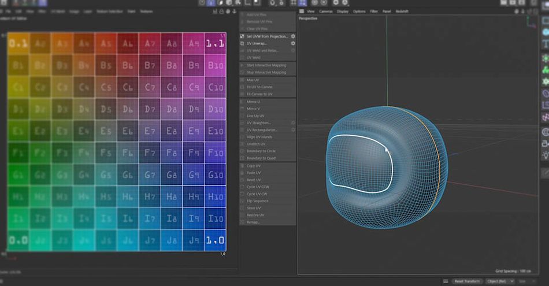Open options gear beside UV Straighten
The width and height of the screenshot is (549, 286).
293,123
